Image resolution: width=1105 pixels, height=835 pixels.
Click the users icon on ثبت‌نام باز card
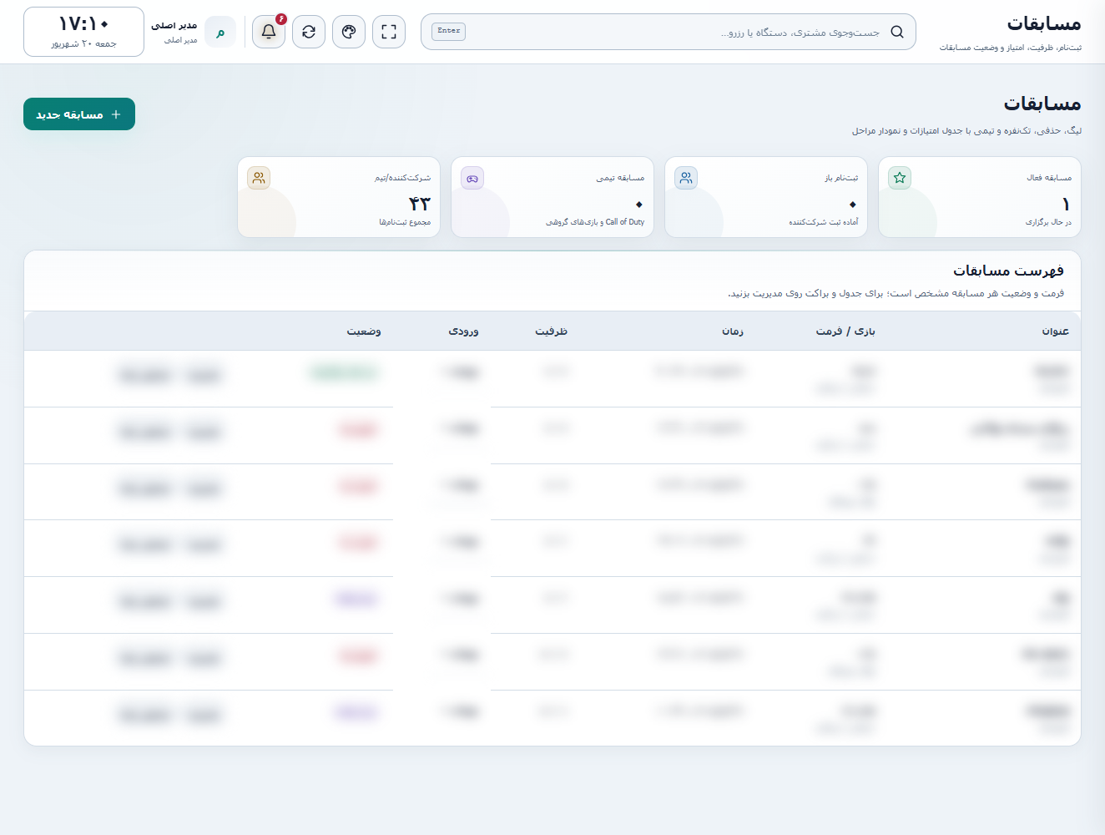pyautogui.click(x=686, y=178)
